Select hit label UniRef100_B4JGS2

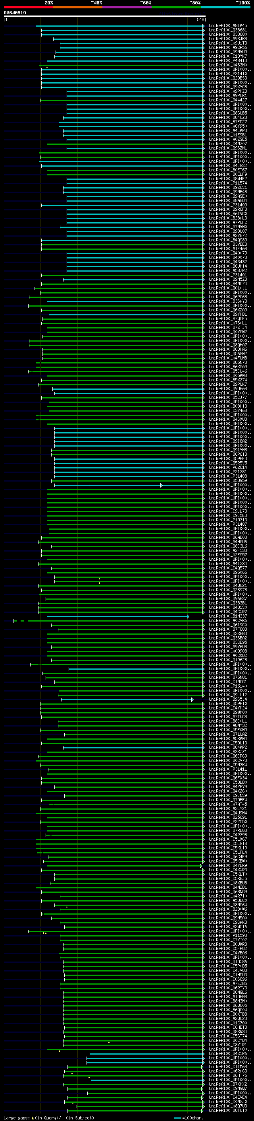point(228,166)
